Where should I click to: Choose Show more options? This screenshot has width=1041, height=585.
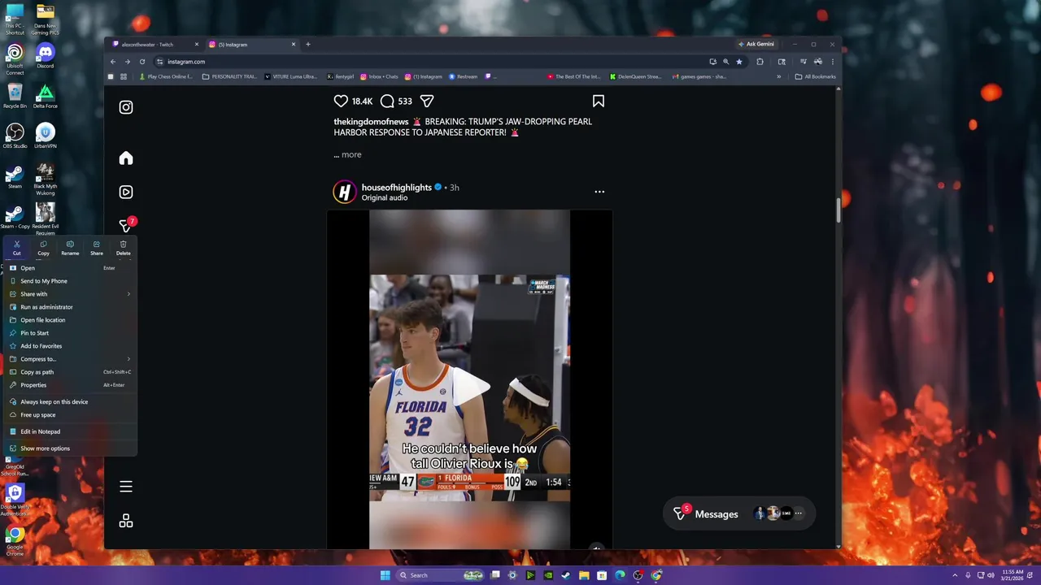click(70, 448)
